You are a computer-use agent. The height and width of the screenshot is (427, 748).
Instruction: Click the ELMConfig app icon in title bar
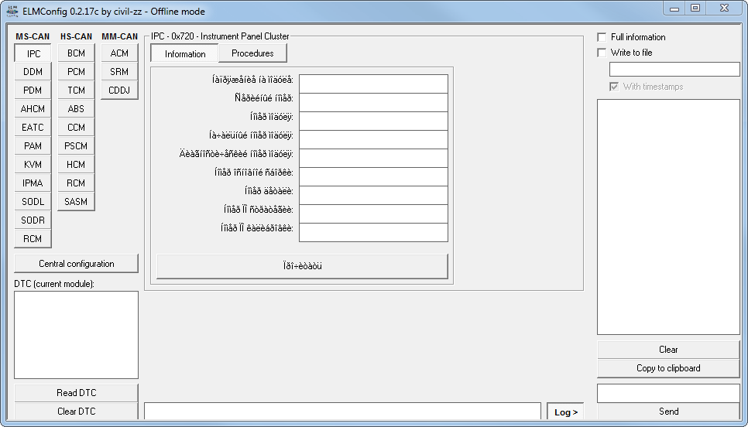click(x=12, y=11)
